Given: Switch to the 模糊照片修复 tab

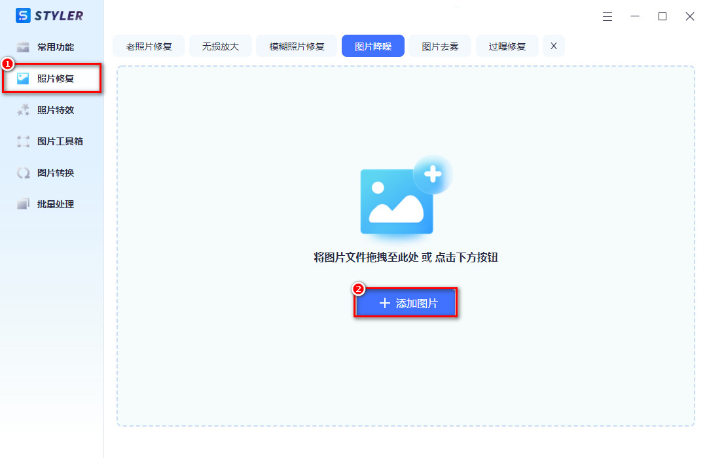Looking at the screenshot, I should tap(297, 46).
